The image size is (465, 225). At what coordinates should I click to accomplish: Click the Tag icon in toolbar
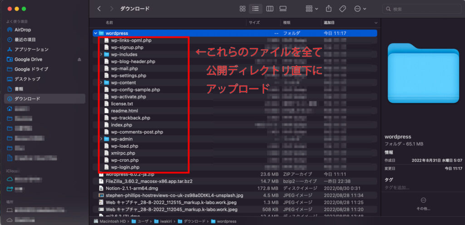[x=343, y=9]
